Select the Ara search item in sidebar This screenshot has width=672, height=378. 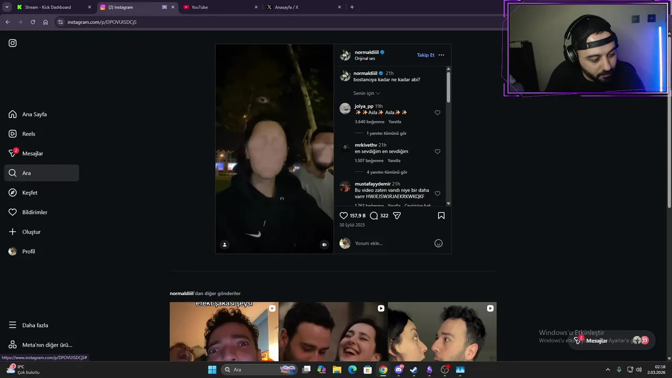tap(41, 173)
